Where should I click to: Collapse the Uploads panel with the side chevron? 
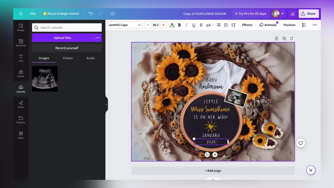coord(106,104)
